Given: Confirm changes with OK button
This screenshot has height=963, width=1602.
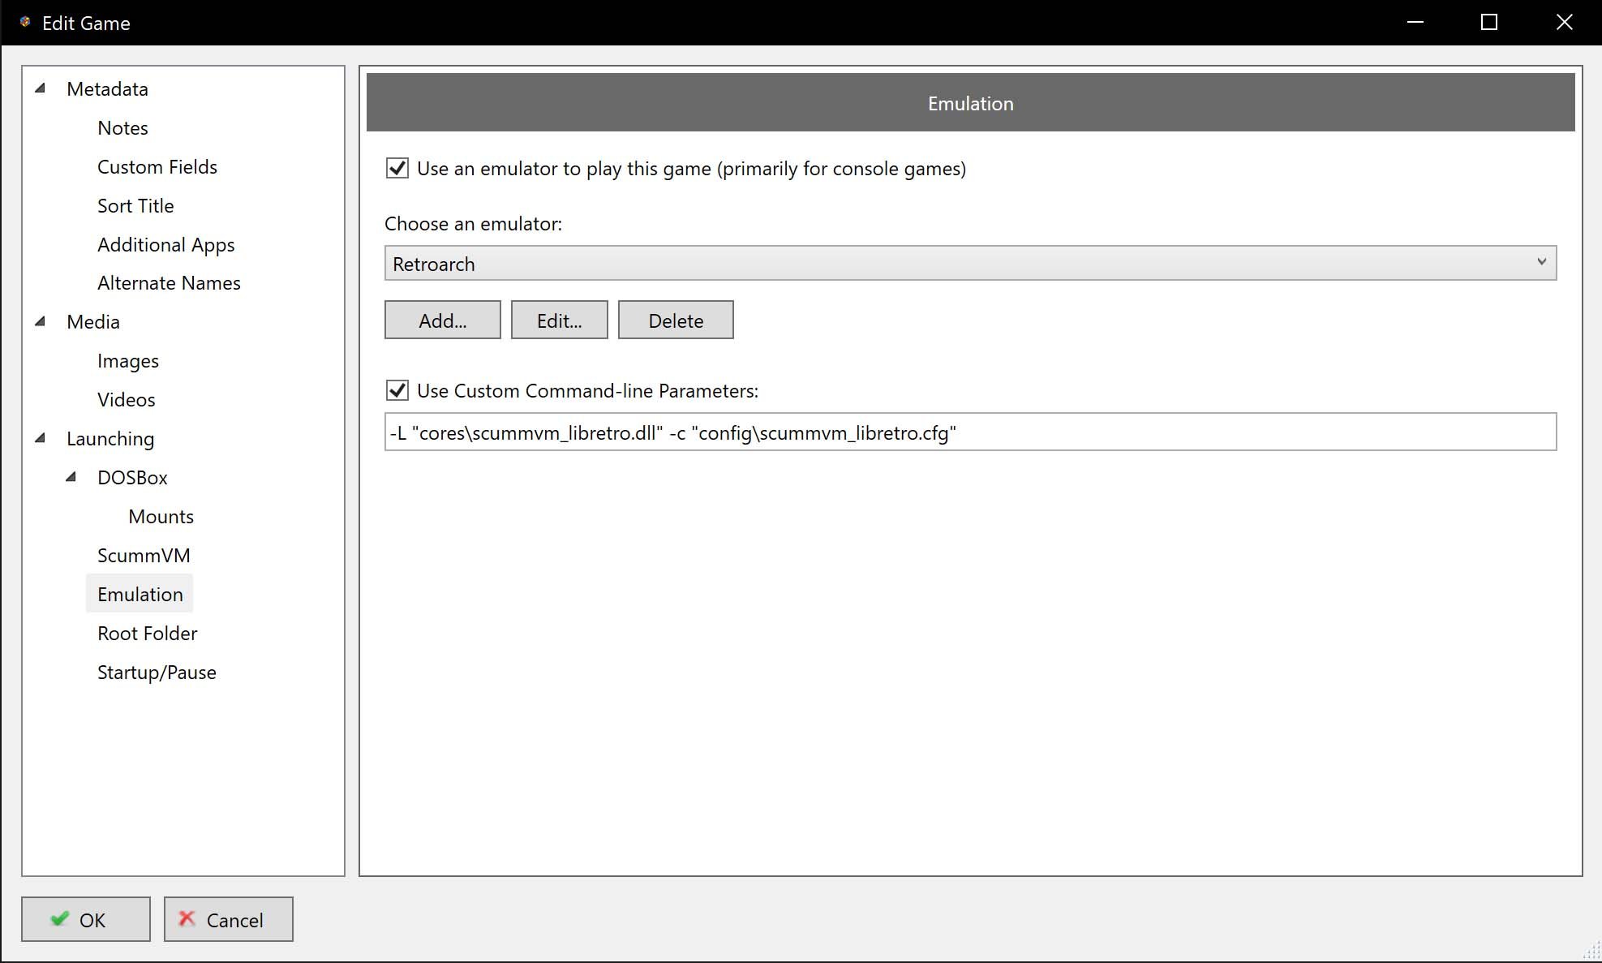Looking at the screenshot, I should coord(85,919).
